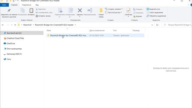Go up one folder level
Viewport: 192px width, 108px height.
click(x=15, y=25)
